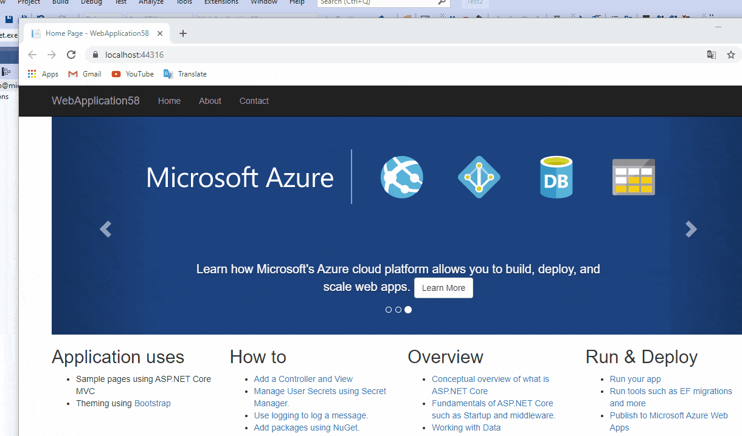View site info via the lock icon
Viewport: 742px width, 436px height.
pyautogui.click(x=95, y=55)
